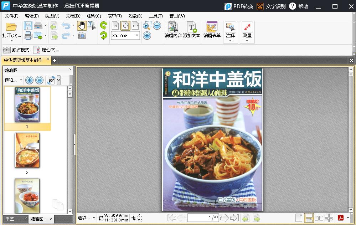Viewport: 356px width, 225px height.
Task: Click the 添加文本 add text tool
Action: [x=191, y=30]
